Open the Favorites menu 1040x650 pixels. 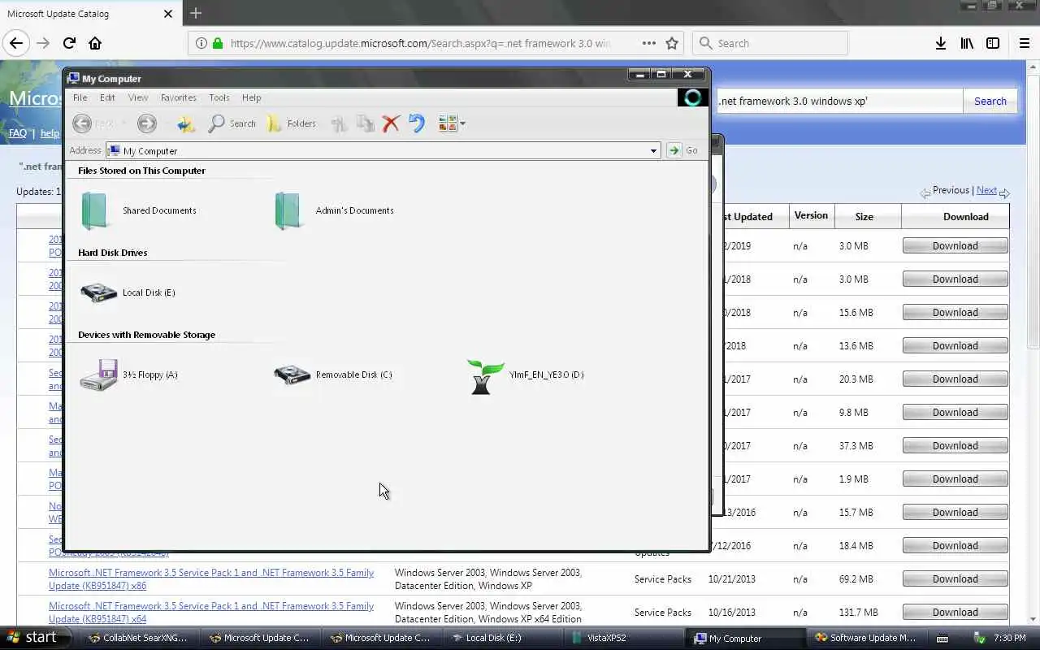[179, 97]
